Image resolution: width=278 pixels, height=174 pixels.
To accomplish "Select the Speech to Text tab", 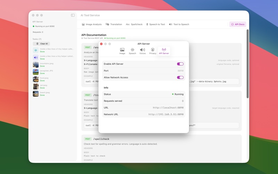I will tap(155, 24).
